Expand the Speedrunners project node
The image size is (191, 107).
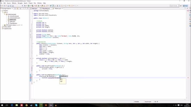1,29
